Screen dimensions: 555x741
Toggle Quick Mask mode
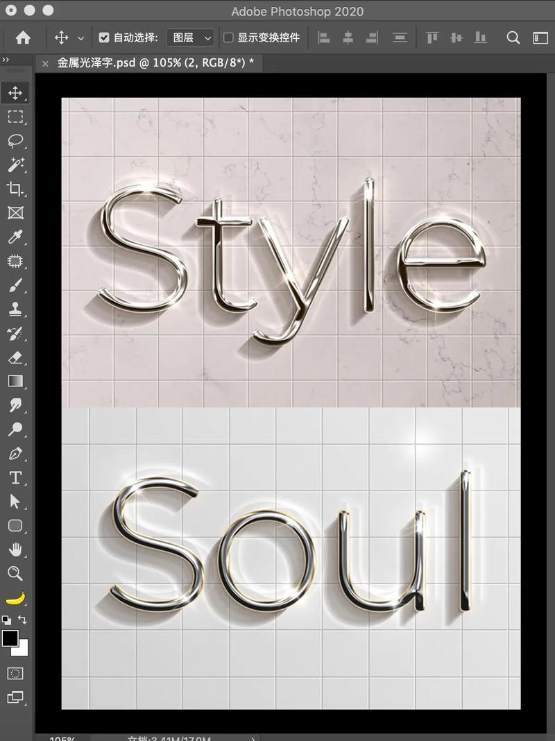15,673
